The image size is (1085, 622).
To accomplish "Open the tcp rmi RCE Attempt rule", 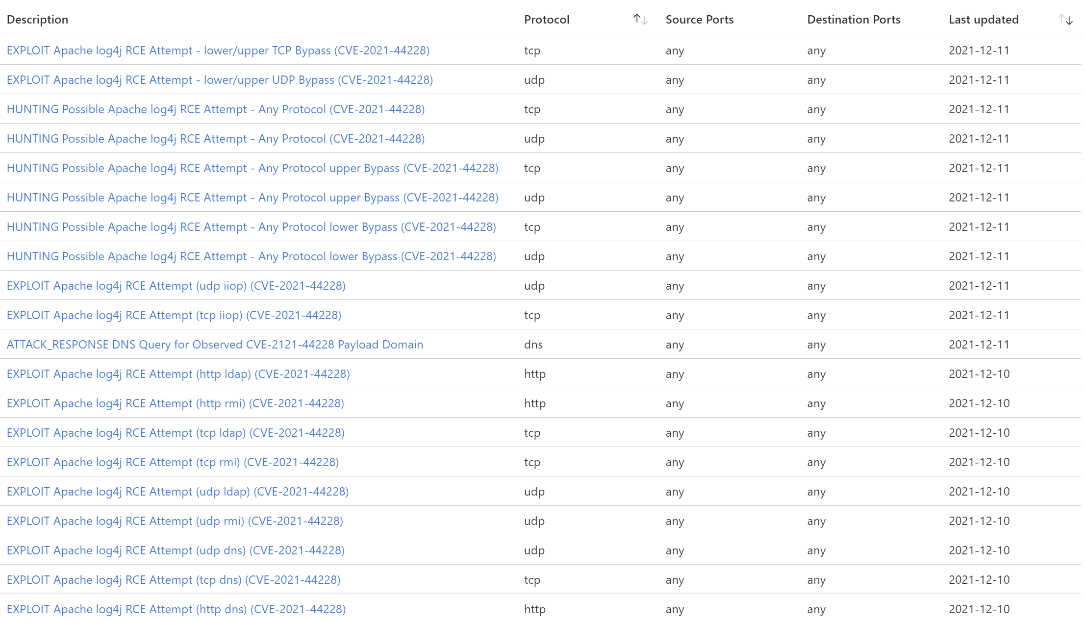I will click(x=173, y=462).
